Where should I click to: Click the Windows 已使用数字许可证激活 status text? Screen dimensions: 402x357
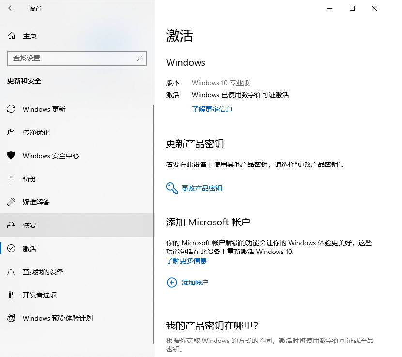click(x=240, y=95)
